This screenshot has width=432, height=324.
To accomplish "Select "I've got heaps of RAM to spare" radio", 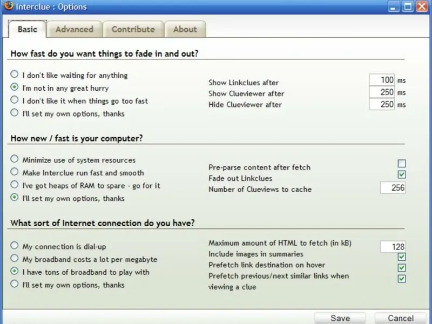I will (15, 185).
